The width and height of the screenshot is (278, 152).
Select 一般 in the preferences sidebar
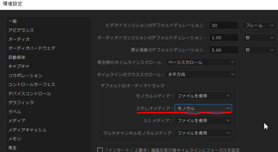(x=12, y=21)
